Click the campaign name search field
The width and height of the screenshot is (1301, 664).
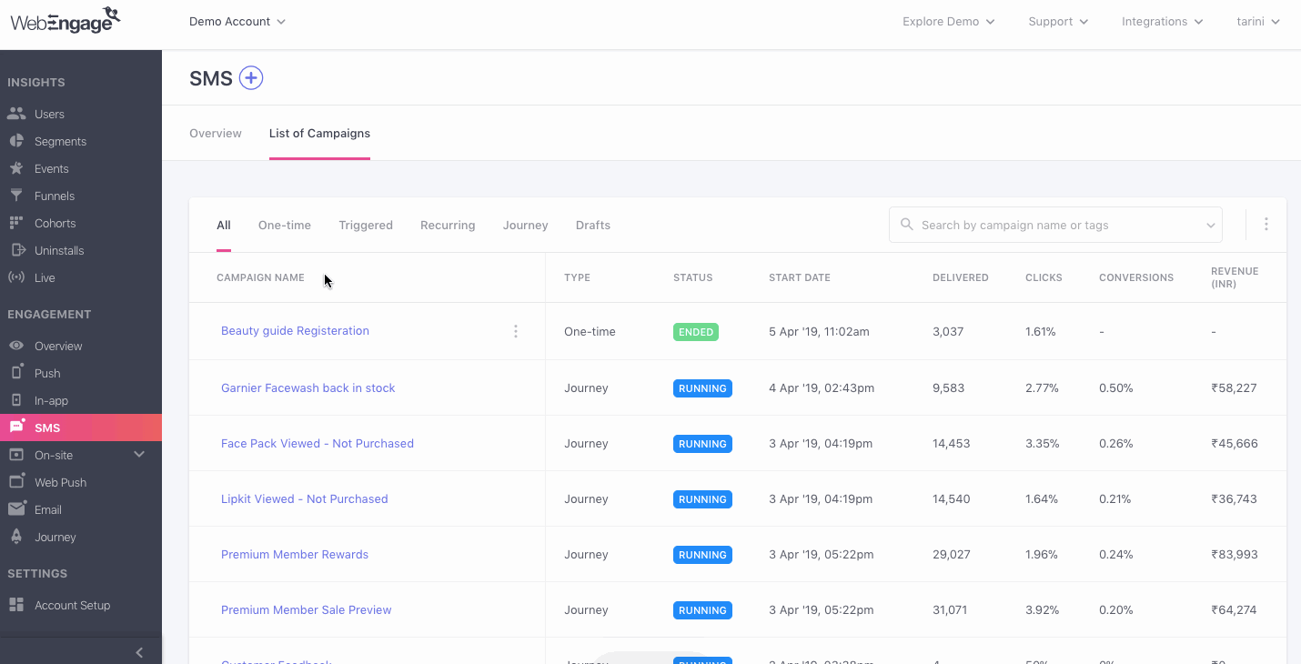1055,225
